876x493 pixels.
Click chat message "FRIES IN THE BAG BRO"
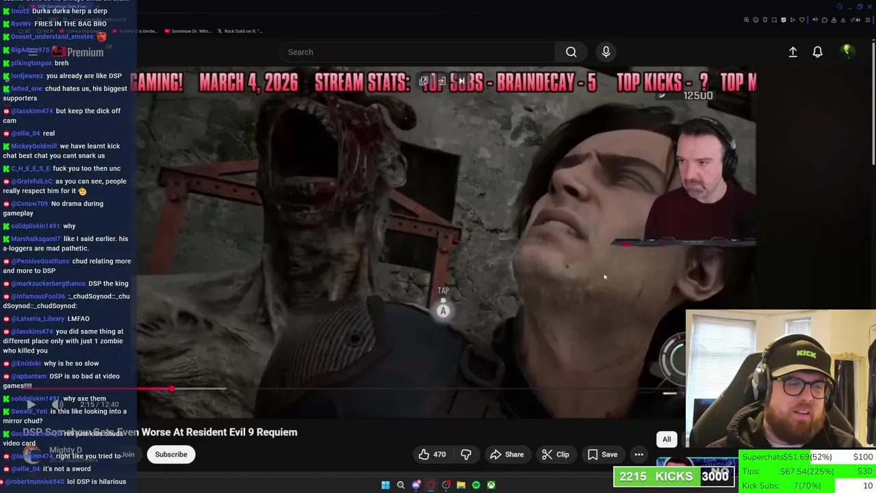point(70,24)
